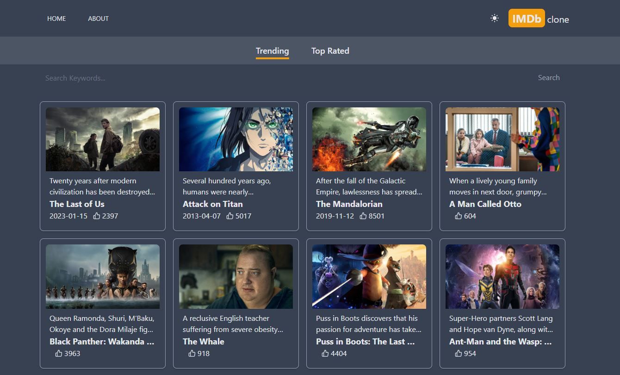Click description "After the fall of the Galactic"

[369, 187]
